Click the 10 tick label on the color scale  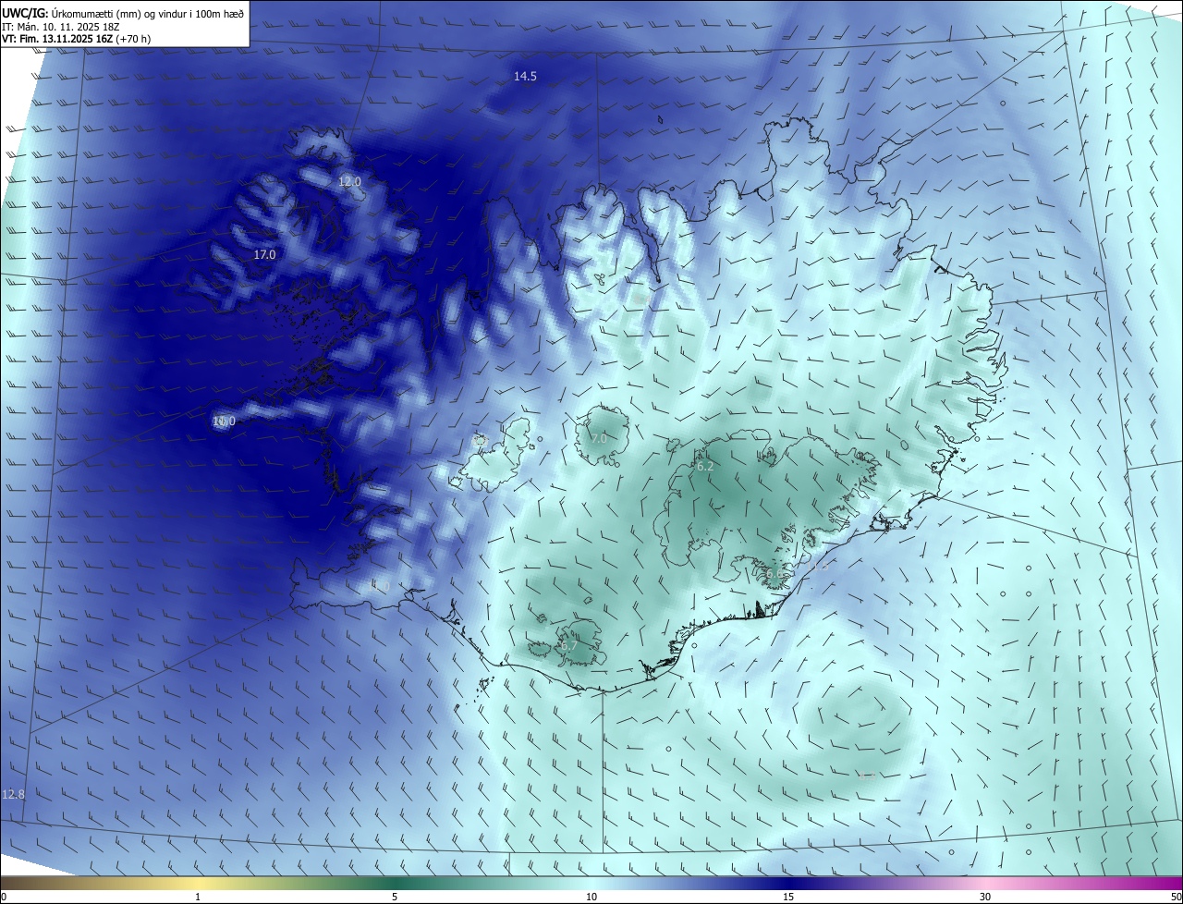(591, 898)
